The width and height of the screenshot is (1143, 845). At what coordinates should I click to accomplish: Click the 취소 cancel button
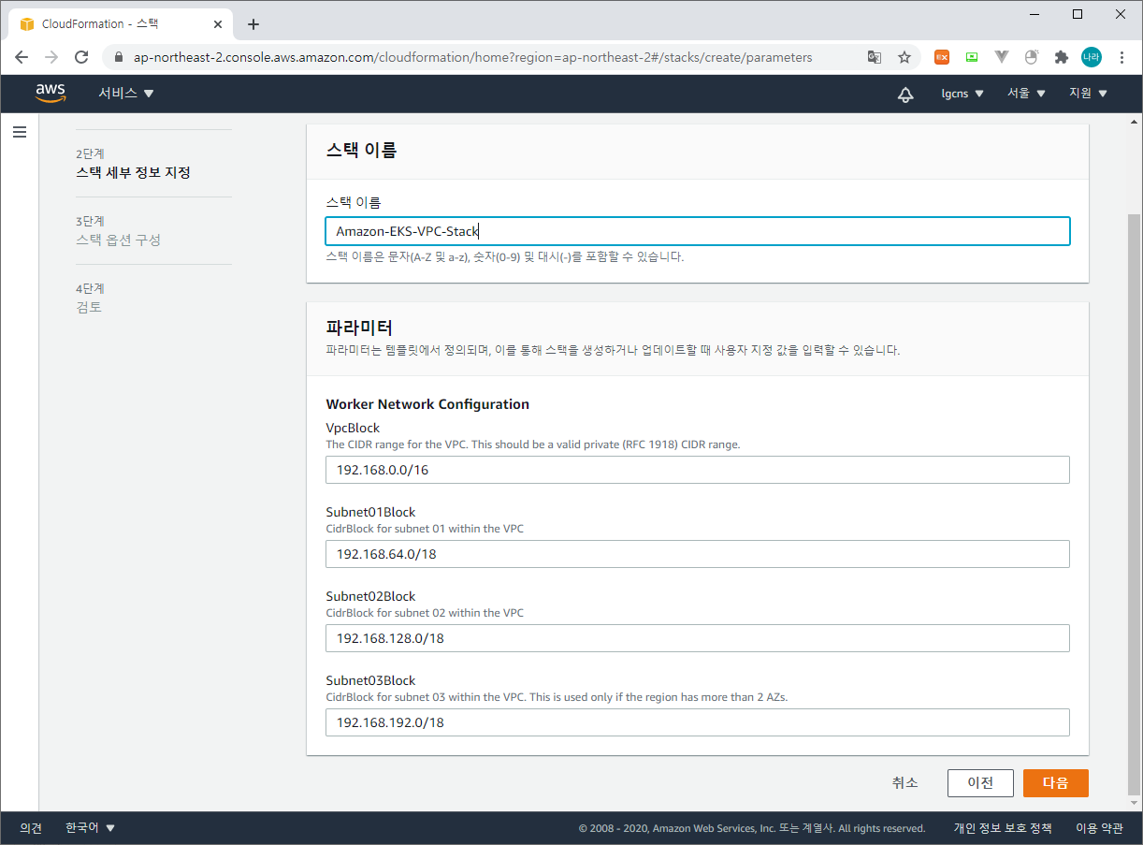point(904,783)
